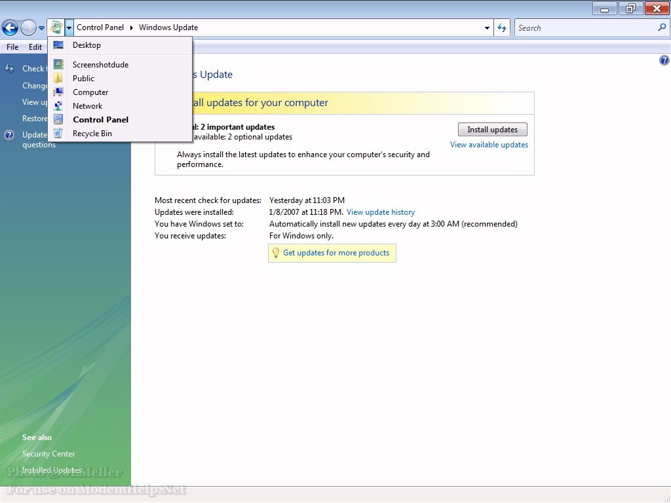Click the blue Help button at top right
Screen dimensions: 671x503
(664, 60)
